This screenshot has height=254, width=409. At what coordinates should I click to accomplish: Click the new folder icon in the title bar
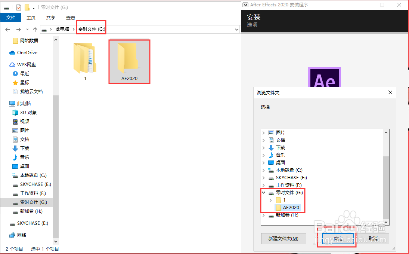[27, 7]
